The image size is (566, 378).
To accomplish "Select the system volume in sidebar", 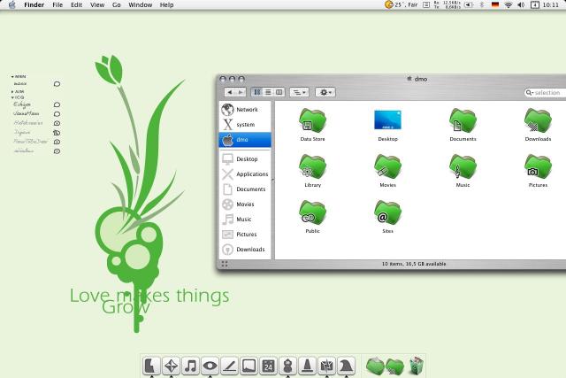I will pos(245,124).
